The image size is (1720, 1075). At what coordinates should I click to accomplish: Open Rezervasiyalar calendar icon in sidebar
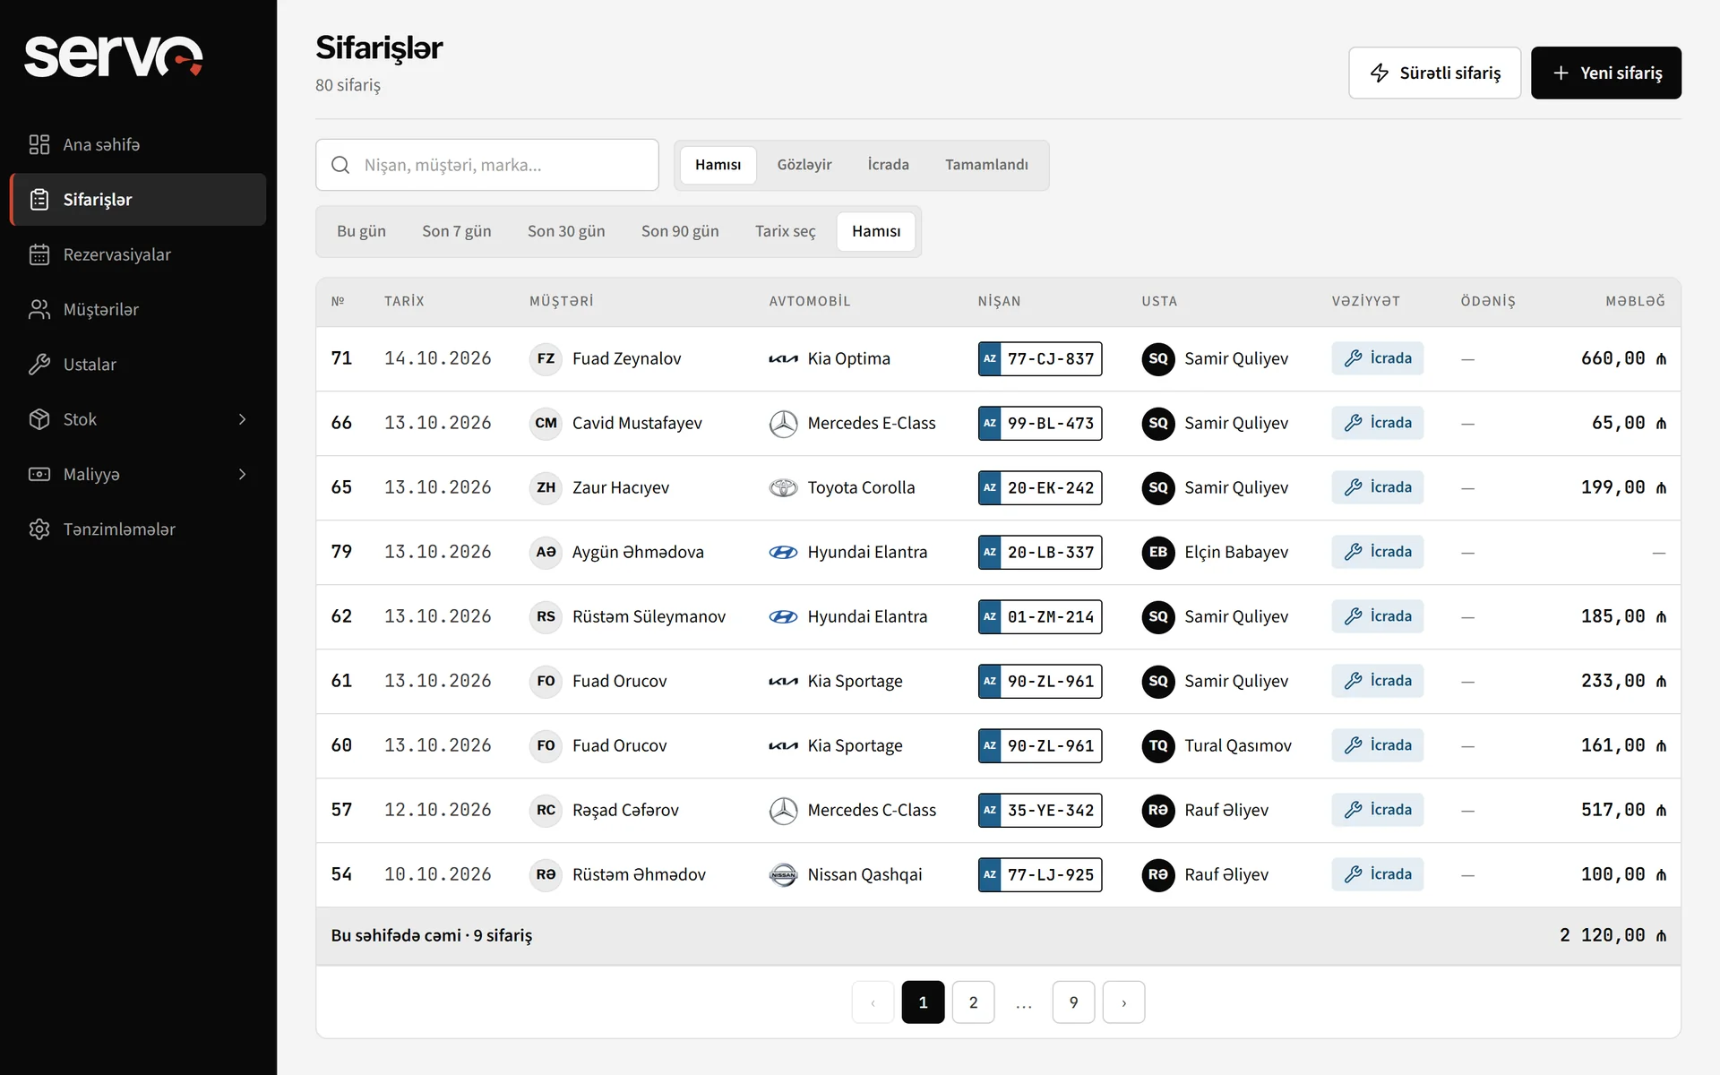(x=39, y=254)
